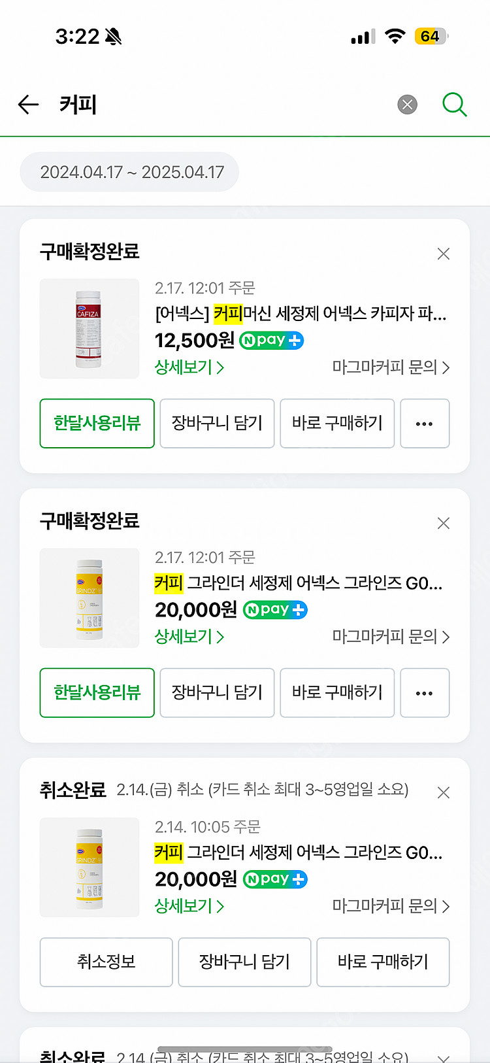Open the Cafiza product thumbnail

coord(90,329)
